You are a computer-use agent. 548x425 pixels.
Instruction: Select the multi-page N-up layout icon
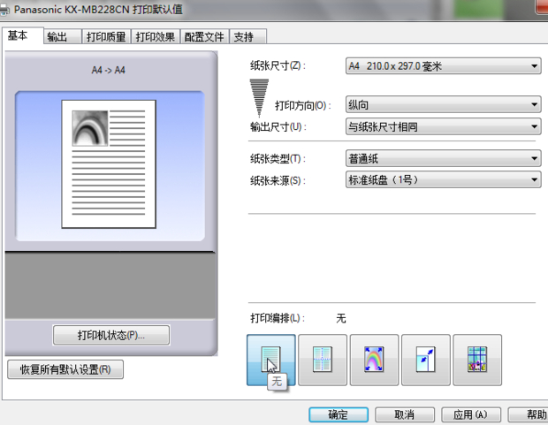tap(323, 360)
